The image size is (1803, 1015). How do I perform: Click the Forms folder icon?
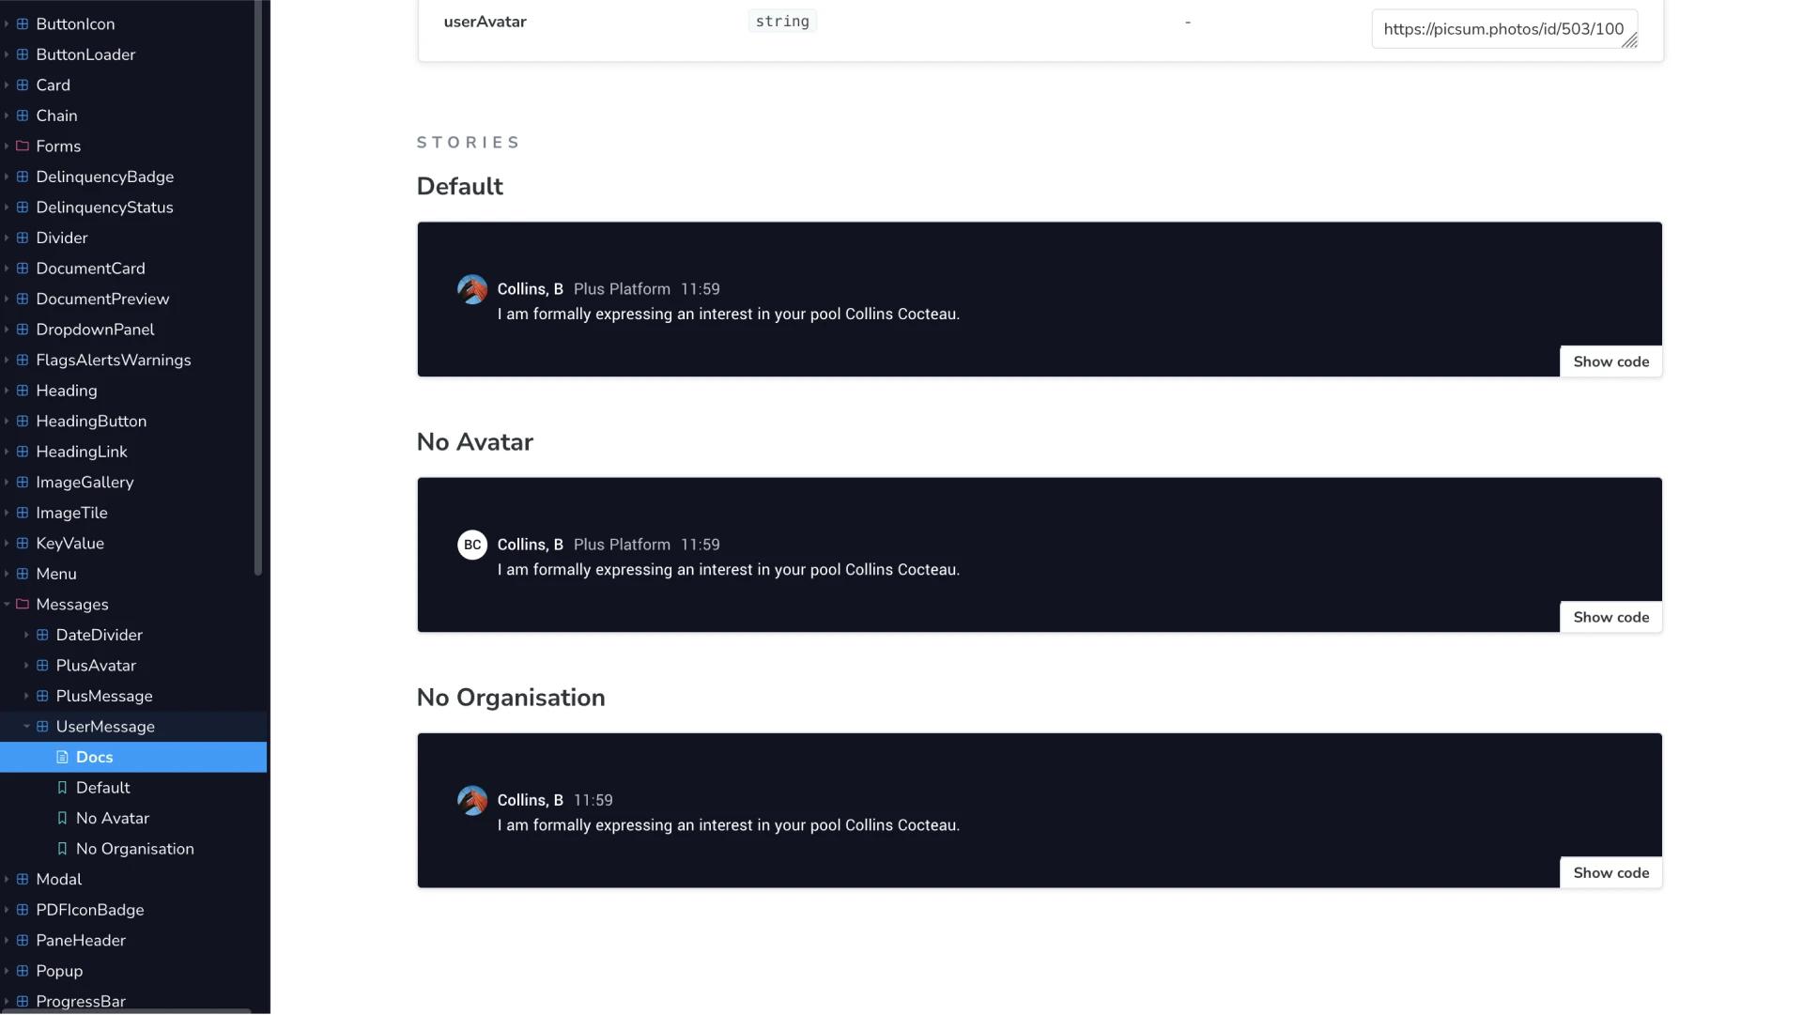[23, 146]
